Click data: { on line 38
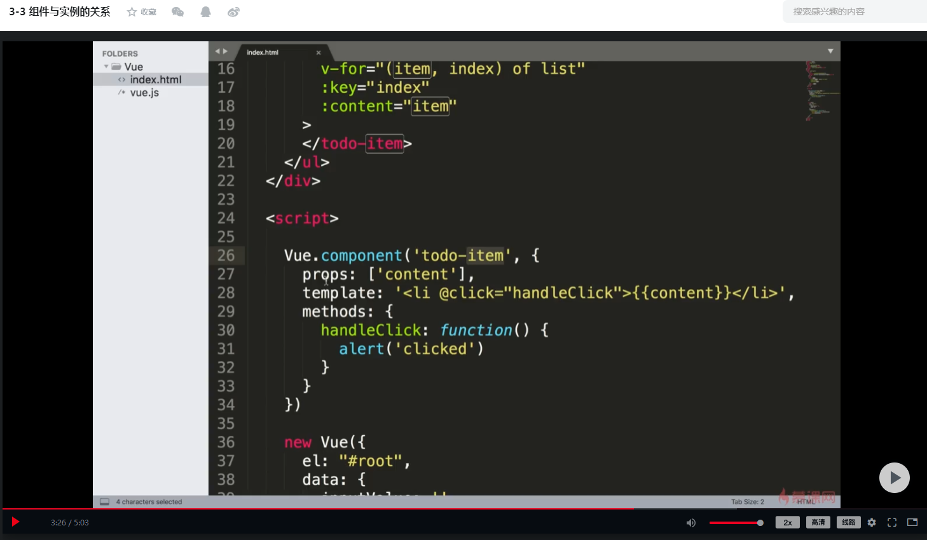Viewport: 927px width, 540px height. 334,480
